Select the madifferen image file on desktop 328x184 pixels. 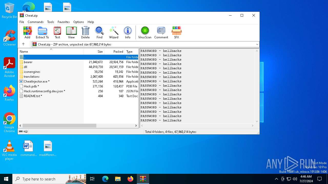(48, 148)
